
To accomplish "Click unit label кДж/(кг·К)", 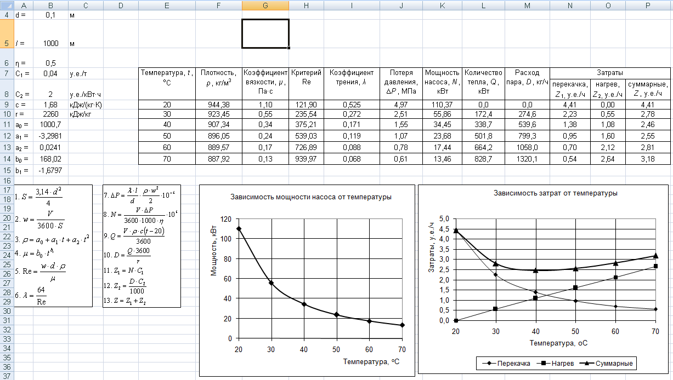I will click(x=87, y=104).
